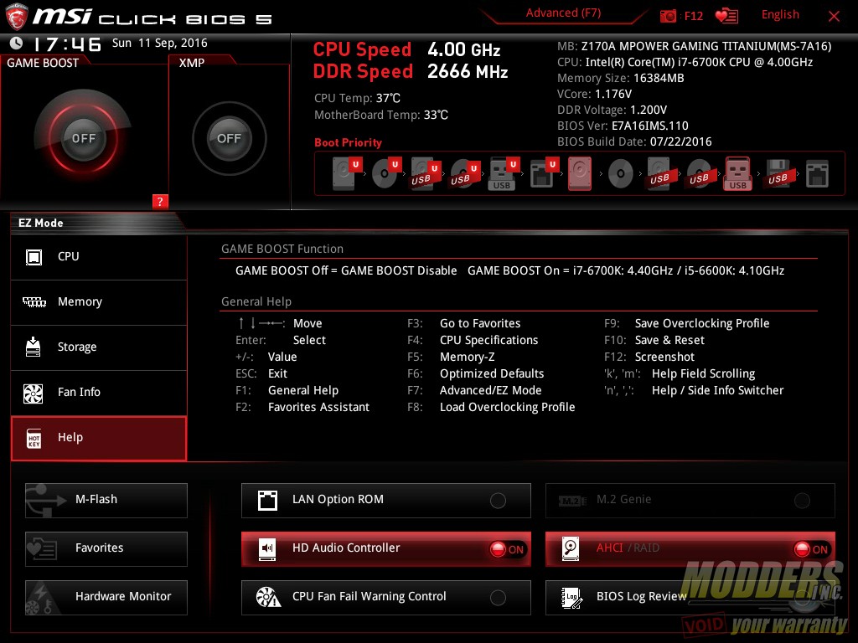Open the CPU section in EZ Mode
This screenshot has width=858, height=643.
99,257
